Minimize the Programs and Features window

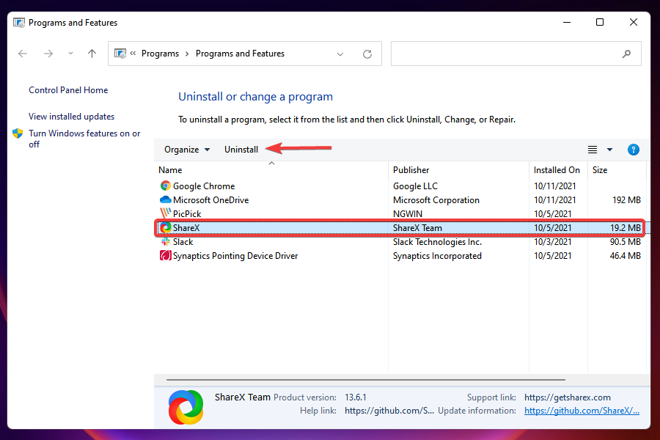pos(567,22)
